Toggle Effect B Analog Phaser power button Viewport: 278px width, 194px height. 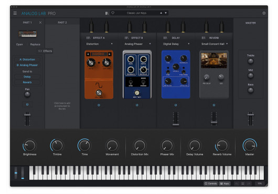[137, 105]
